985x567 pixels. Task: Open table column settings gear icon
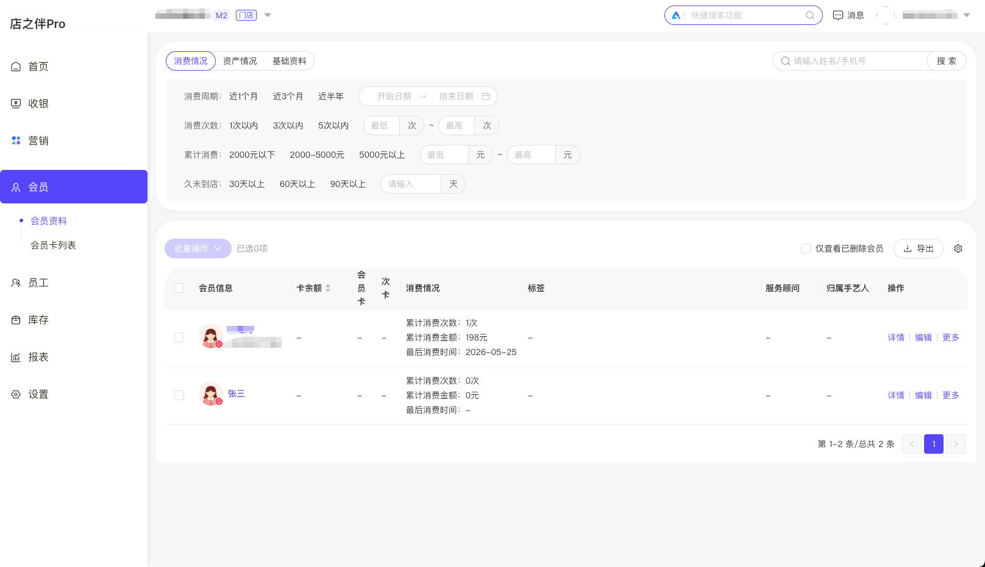pyautogui.click(x=958, y=248)
